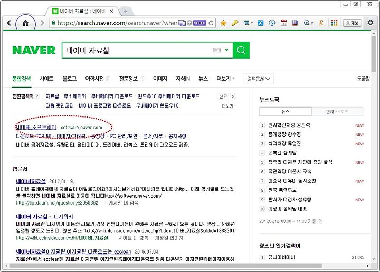Image resolution: width=380 pixels, height=272 pixels.
Task: Click the news topic time help icon
Action: pos(320,221)
